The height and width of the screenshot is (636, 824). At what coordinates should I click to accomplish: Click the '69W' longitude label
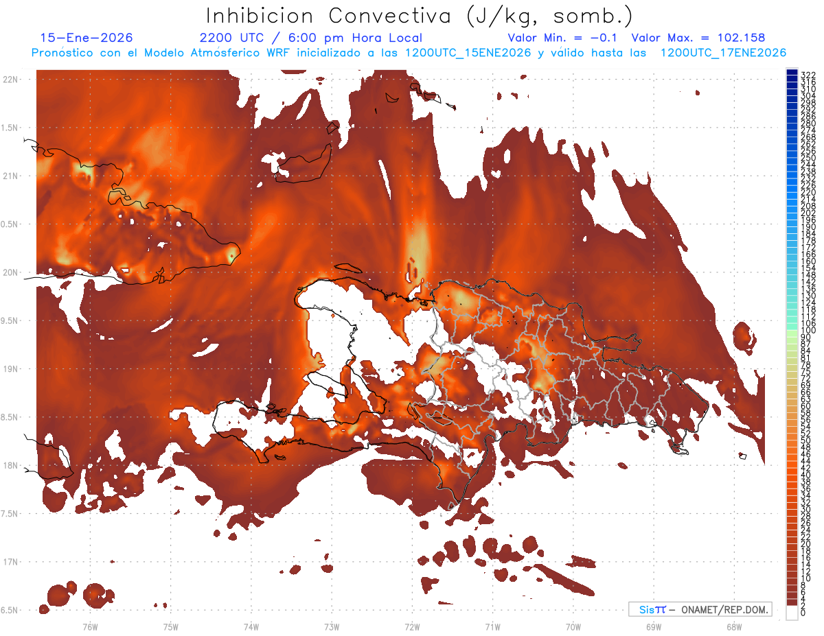tap(654, 626)
